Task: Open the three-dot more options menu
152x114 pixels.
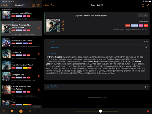Action: (x=46, y=111)
